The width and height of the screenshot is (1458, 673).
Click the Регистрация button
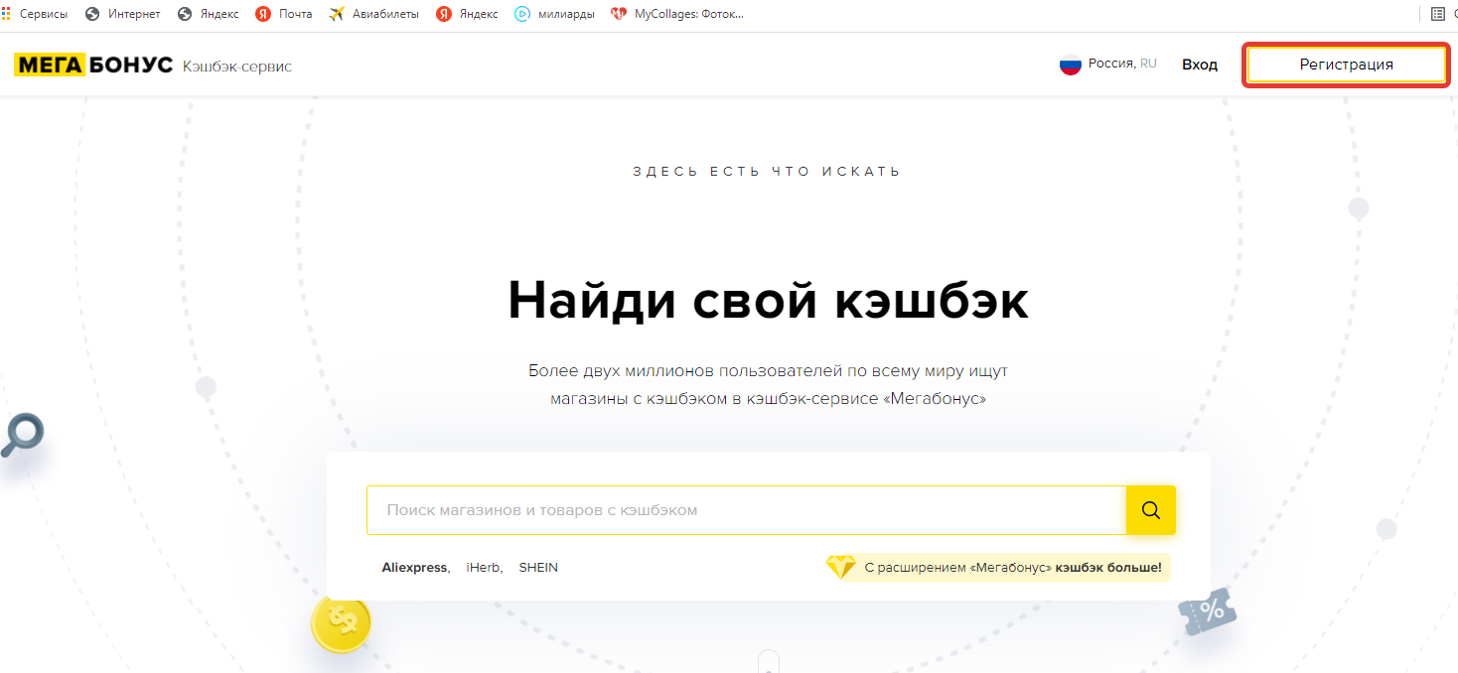(x=1346, y=65)
